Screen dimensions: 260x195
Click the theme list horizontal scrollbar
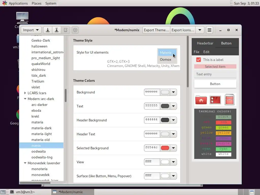tap(35, 183)
